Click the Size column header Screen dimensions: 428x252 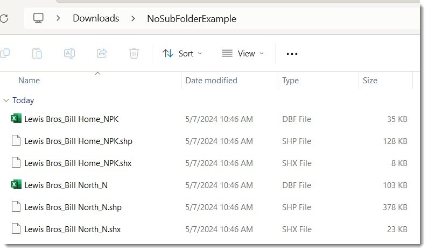pyautogui.click(x=370, y=81)
